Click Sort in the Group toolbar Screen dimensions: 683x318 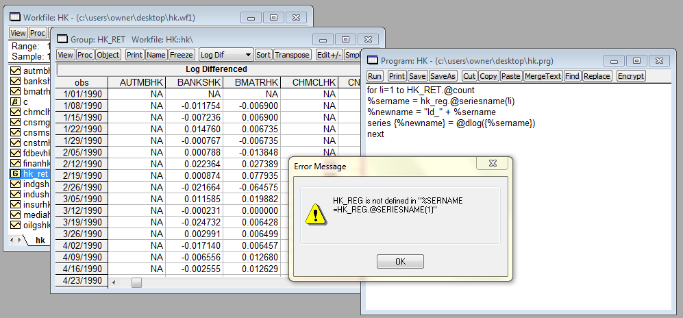tap(263, 55)
